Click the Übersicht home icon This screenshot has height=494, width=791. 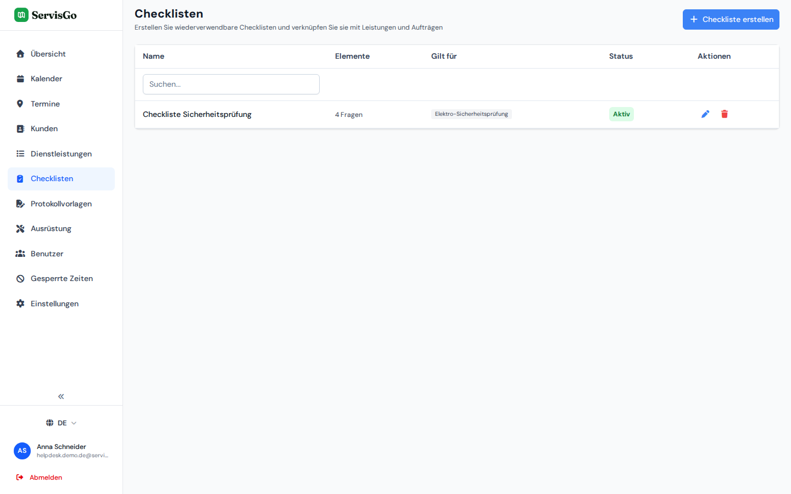(20, 54)
